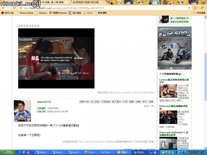Click the embedded facebook video player
Screen dimensions: 207x155
click(56, 58)
